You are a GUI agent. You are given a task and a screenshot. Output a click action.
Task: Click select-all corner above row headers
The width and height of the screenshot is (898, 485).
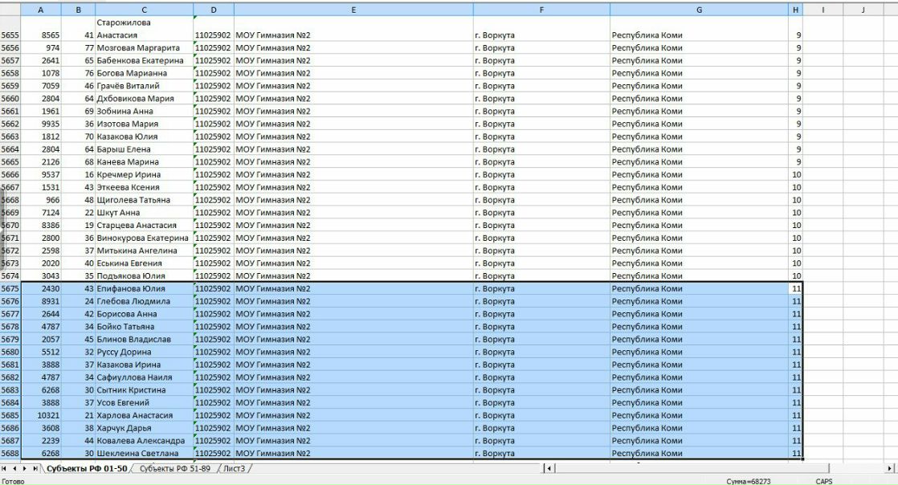point(10,10)
